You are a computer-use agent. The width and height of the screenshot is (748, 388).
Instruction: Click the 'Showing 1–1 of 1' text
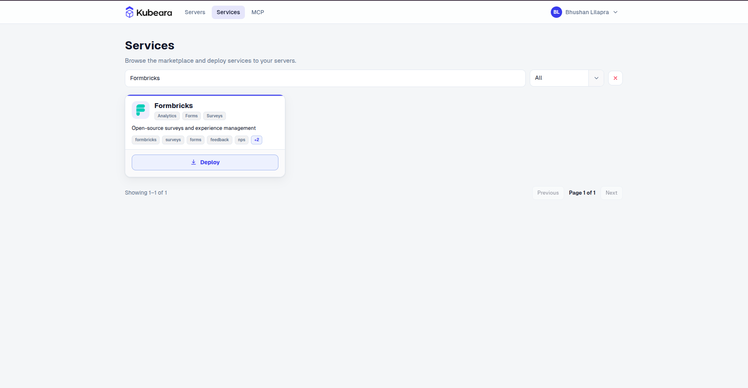(x=146, y=193)
